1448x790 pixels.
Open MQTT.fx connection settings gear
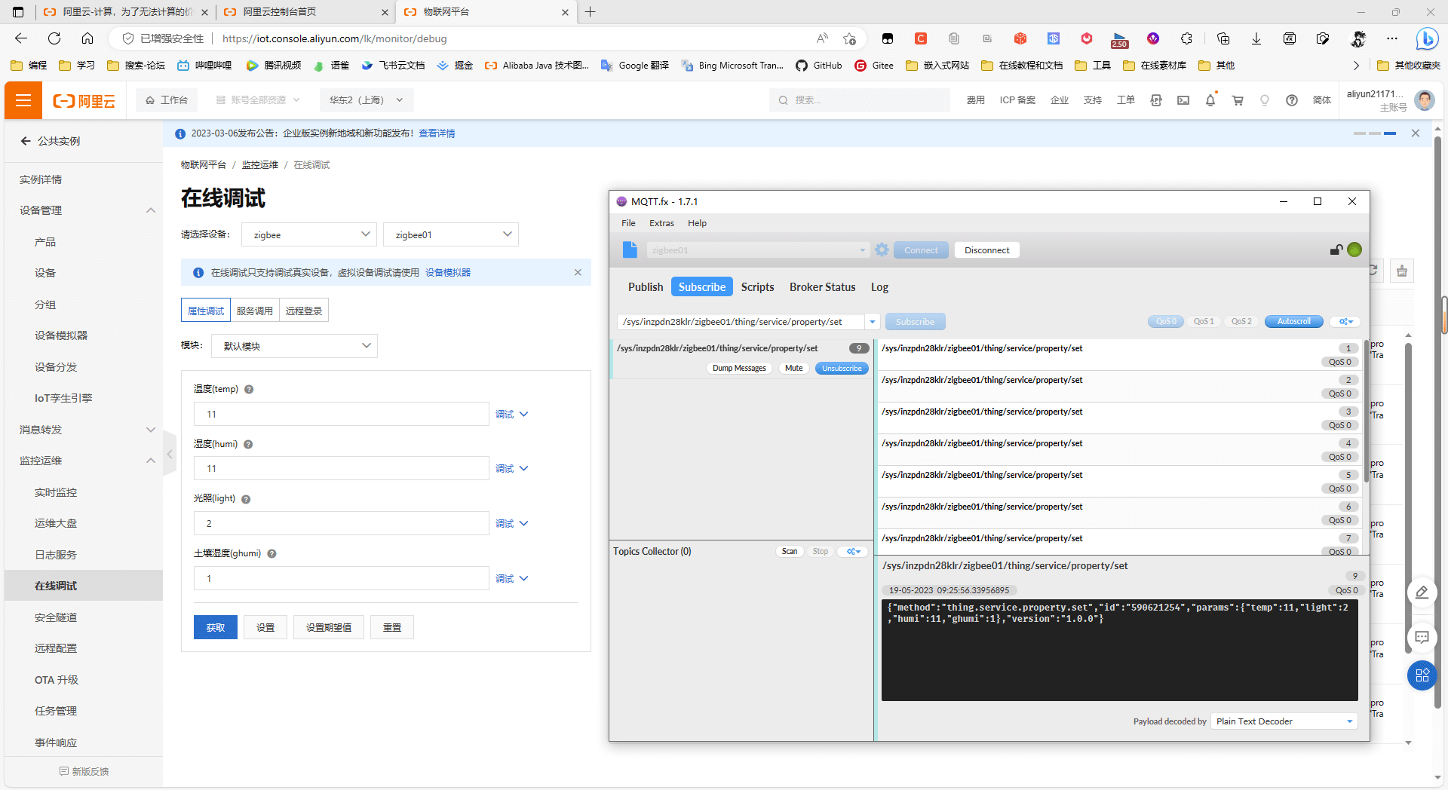(882, 250)
